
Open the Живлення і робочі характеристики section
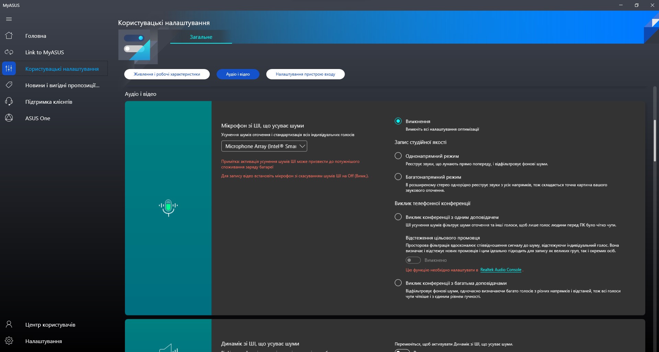(167, 74)
